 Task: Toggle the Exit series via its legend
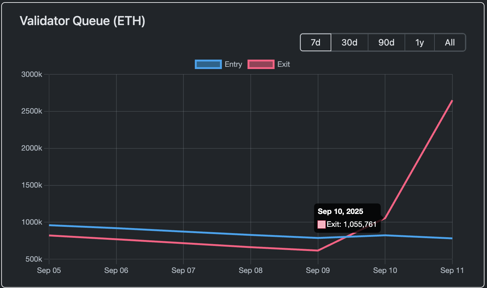283,64
